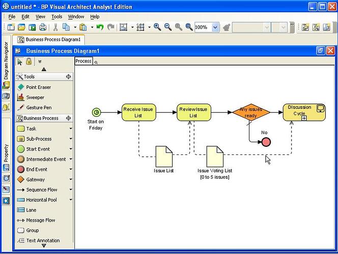Viewport: 338px width, 254px height.
Task: Click the print icon in toolbar
Action: click(x=43, y=27)
